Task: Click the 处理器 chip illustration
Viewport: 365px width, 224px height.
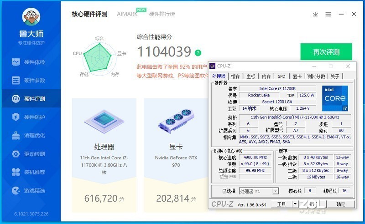Action: click(x=104, y=122)
